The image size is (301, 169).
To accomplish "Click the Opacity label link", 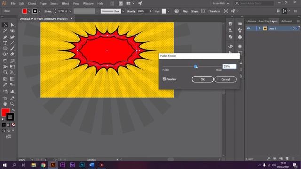I will pyautogui.click(x=131, y=11).
